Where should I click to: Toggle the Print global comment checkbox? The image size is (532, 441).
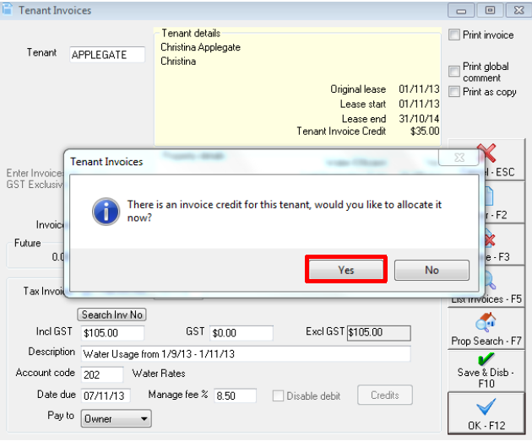[454, 72]
